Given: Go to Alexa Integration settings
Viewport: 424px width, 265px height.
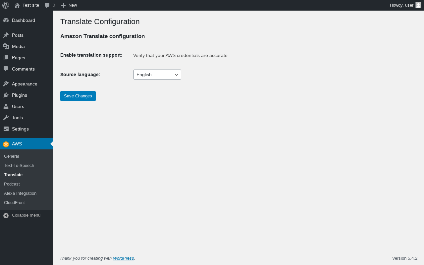Looking at the screenshot, I should [x=20, y=193].
